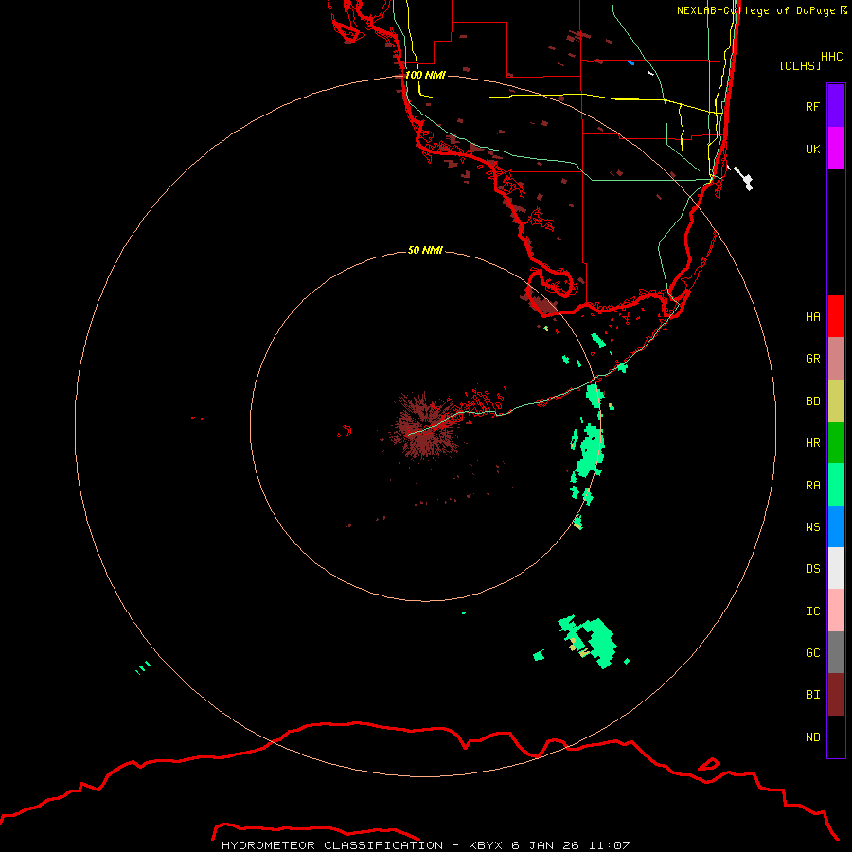Viewport: 852px width, 852px height.
Task: Click the HR dark green legend swatch
Action: point(836,443)
